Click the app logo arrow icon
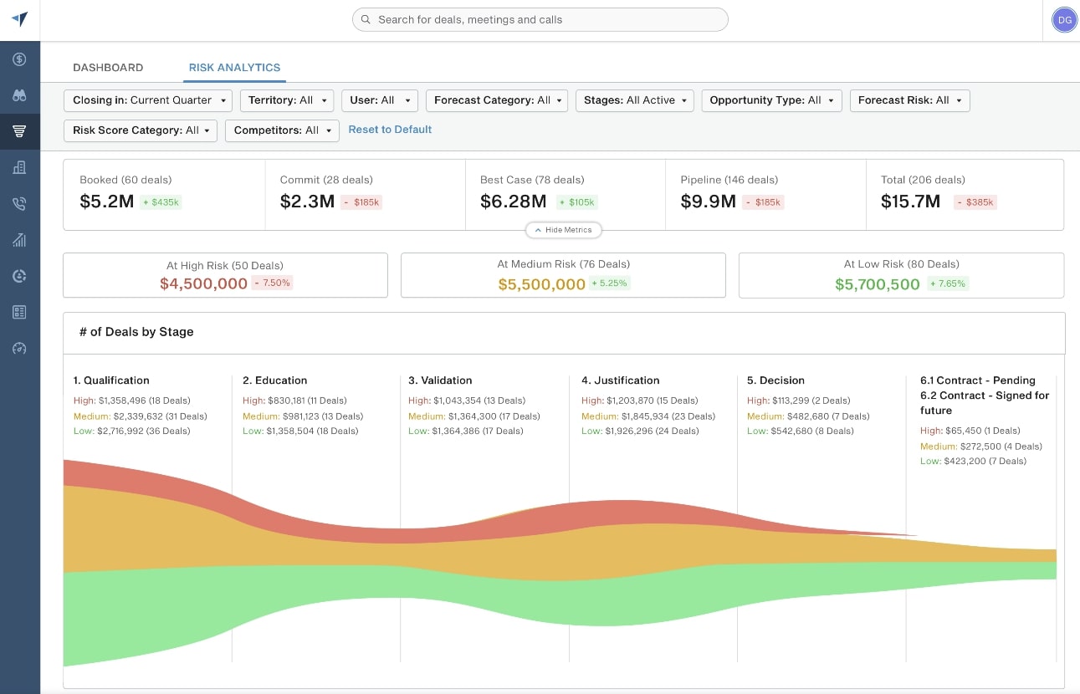1080x694 pixels. click(x=19, y=19)
